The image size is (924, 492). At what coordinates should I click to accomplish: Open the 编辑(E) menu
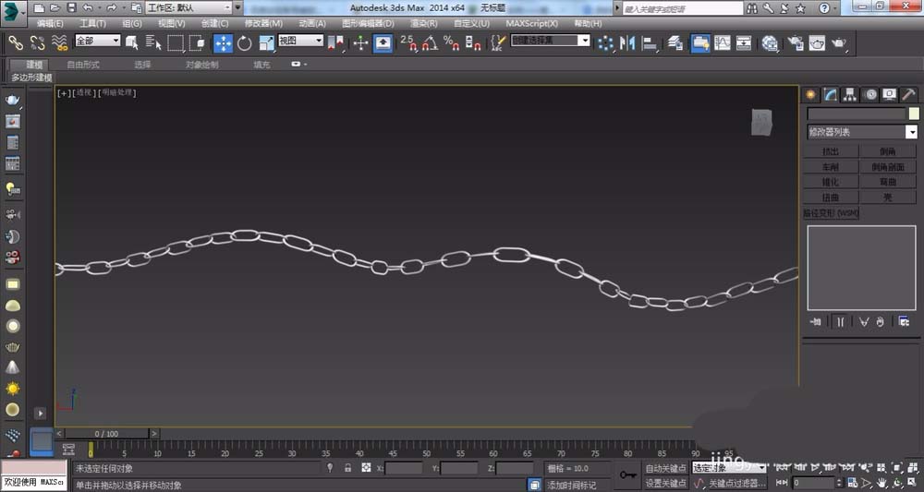pyautogui.click(x=50, y=24)
